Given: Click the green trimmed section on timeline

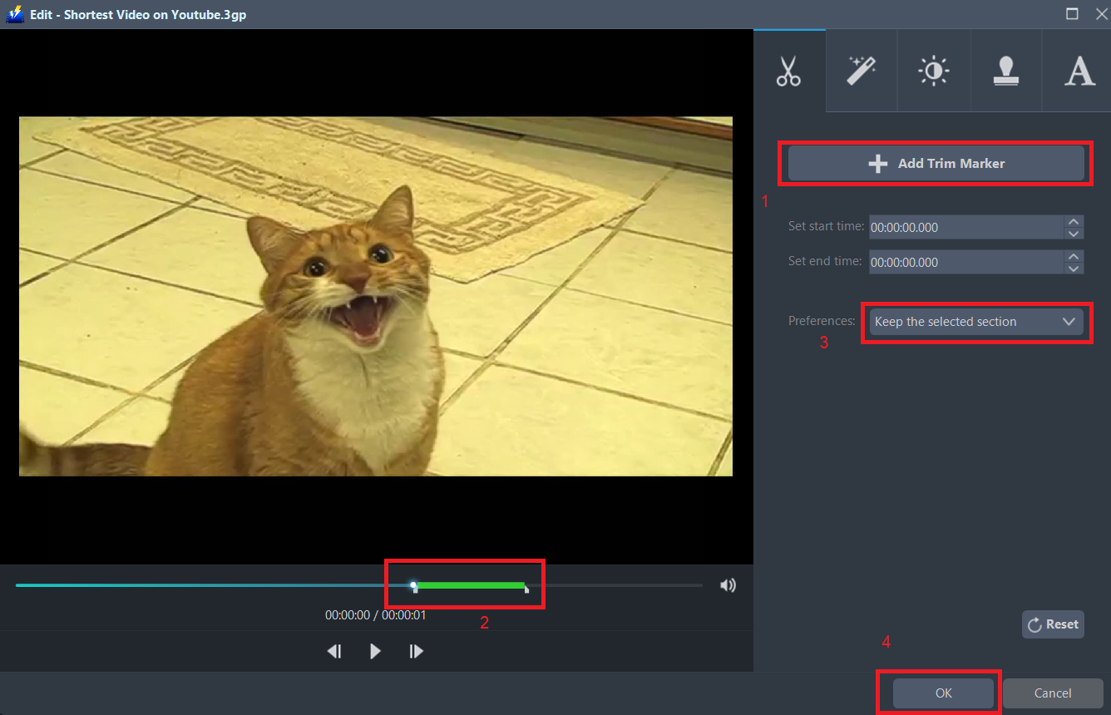Looking at the screenshot, I should click(470, 585).
